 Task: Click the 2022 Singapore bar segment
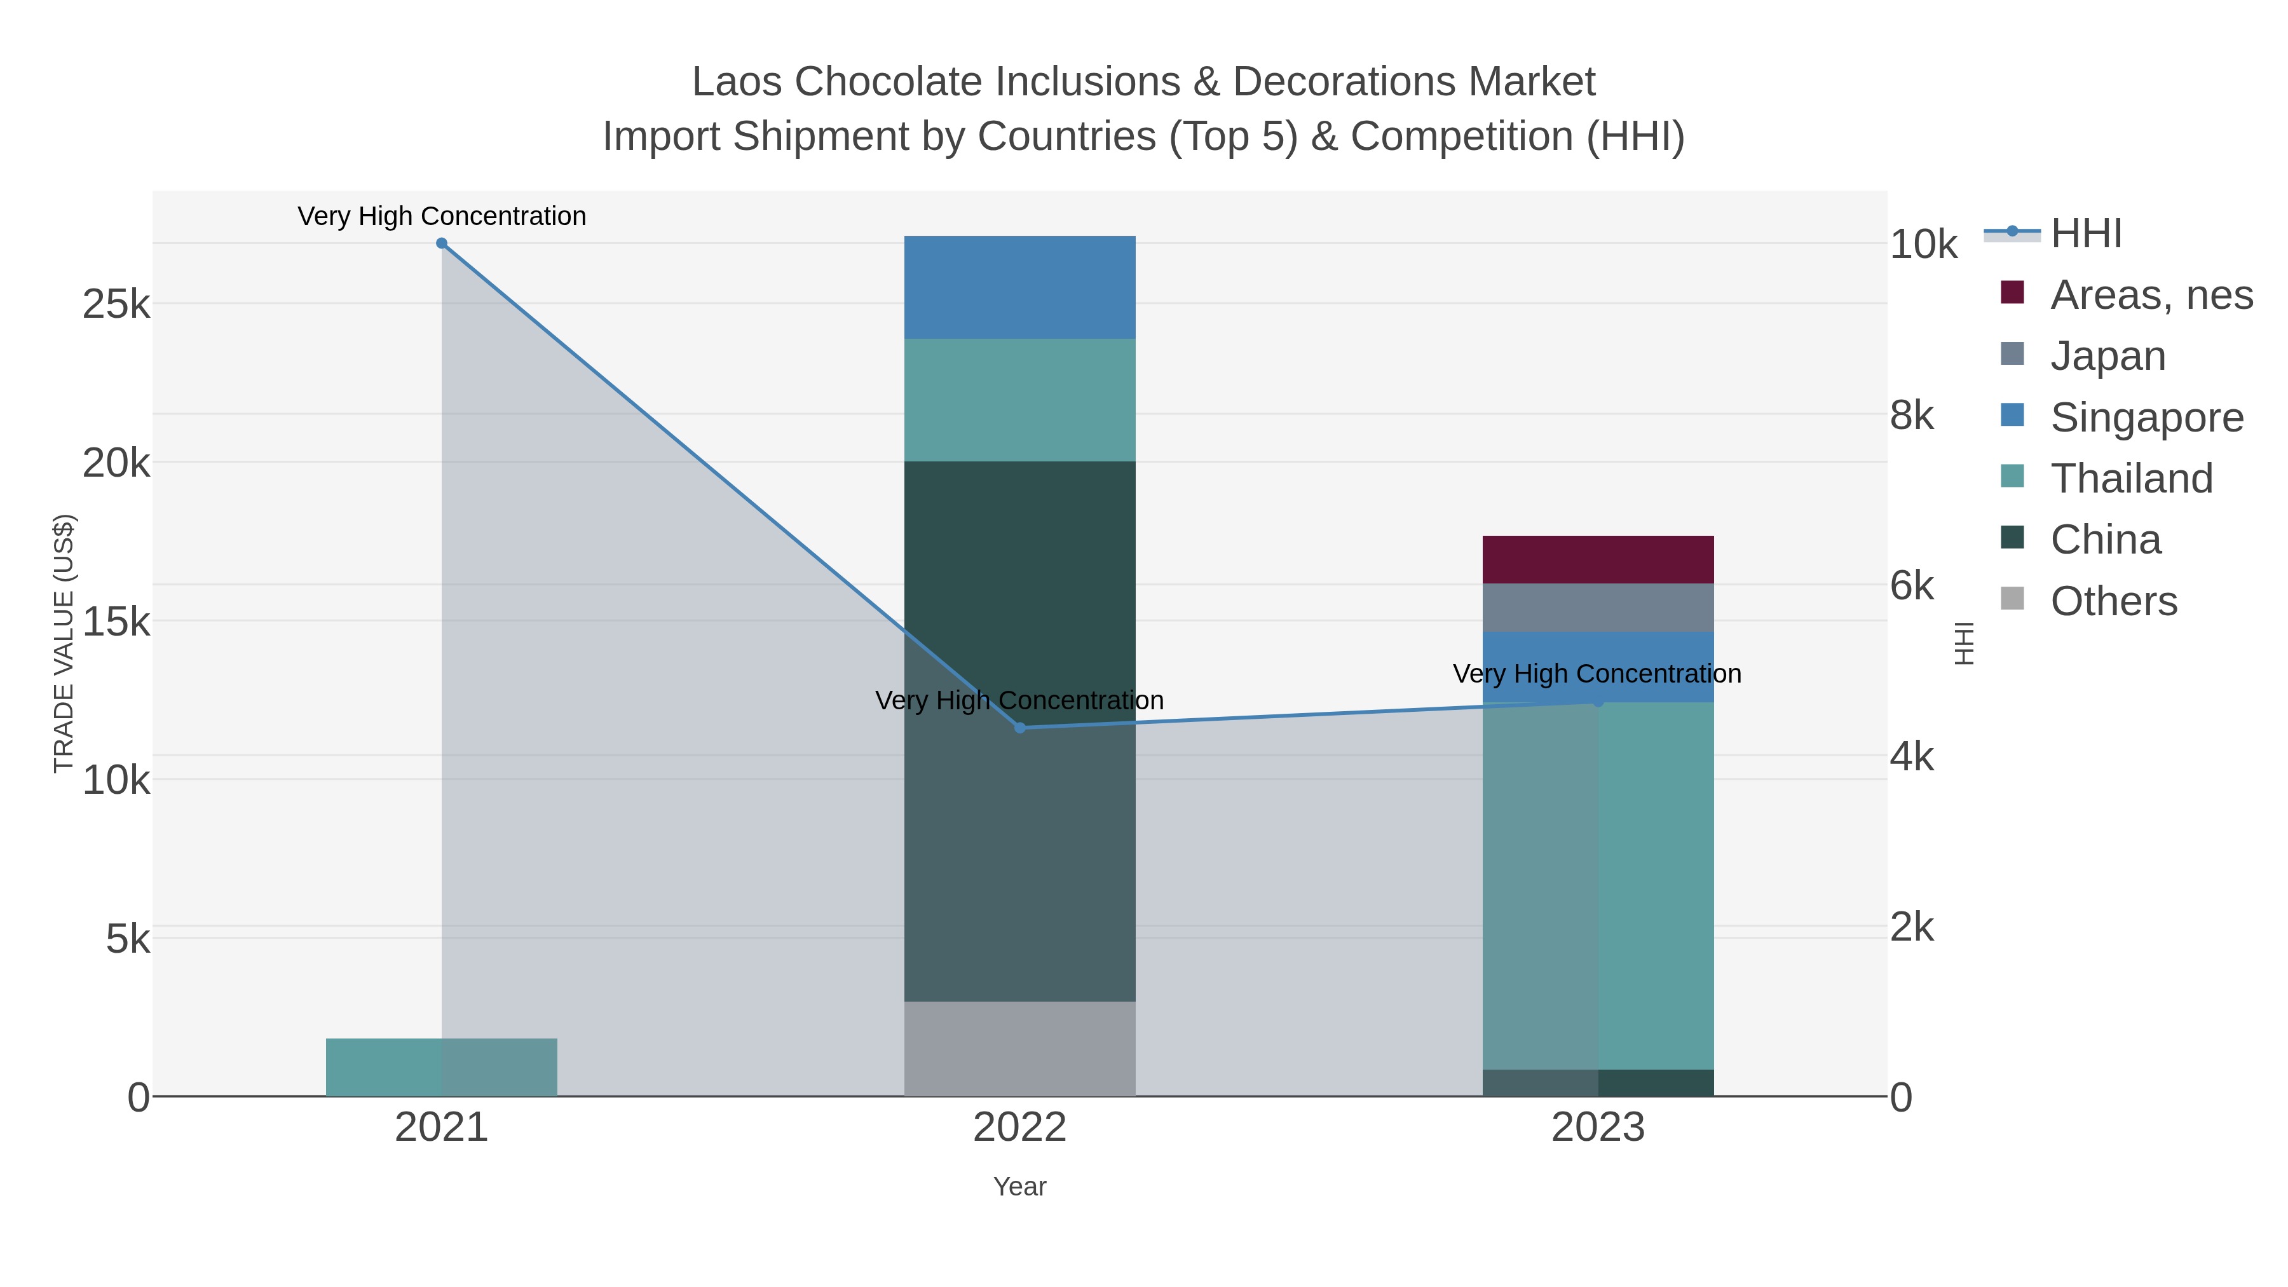pyautogui.click(x=1019, y=288)
